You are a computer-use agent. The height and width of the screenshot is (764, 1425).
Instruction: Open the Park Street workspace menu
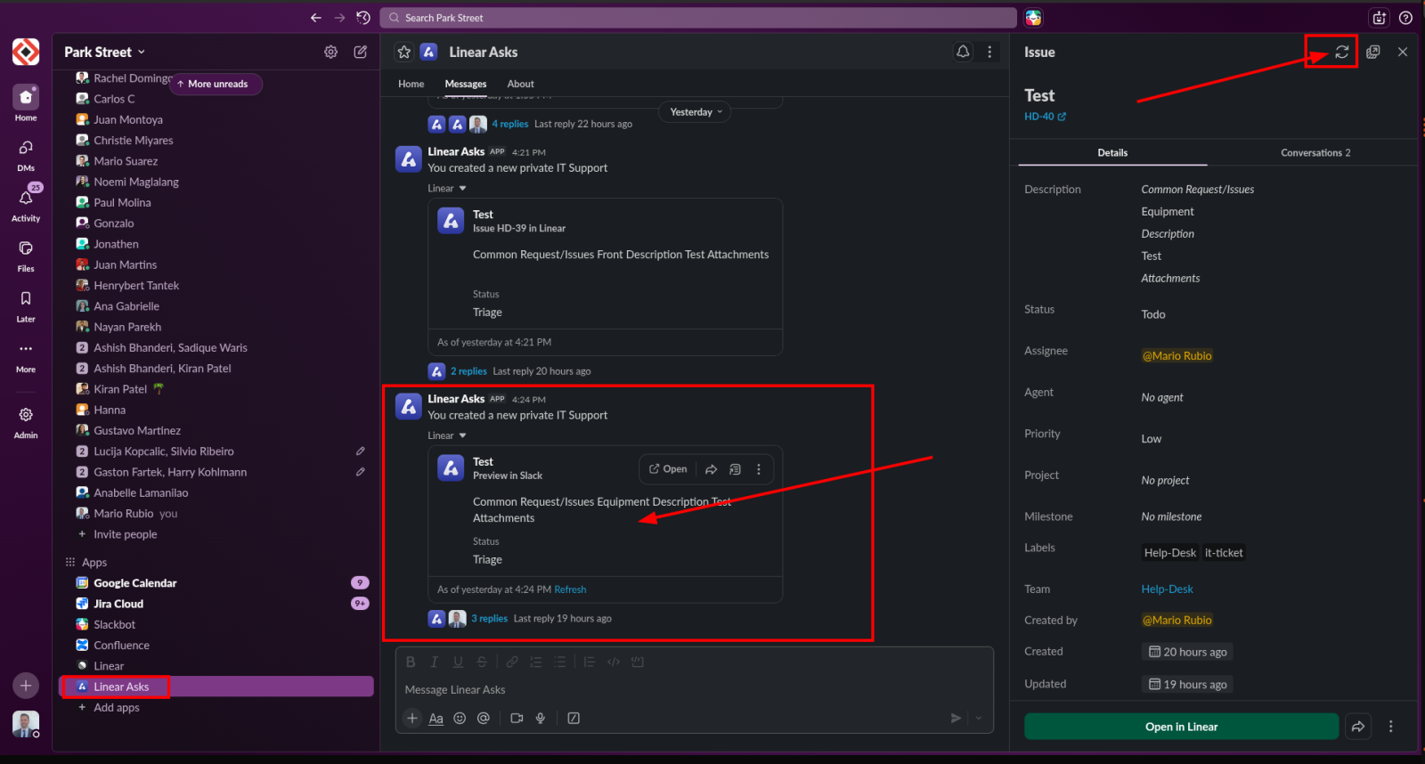click(x=105, y=52)
